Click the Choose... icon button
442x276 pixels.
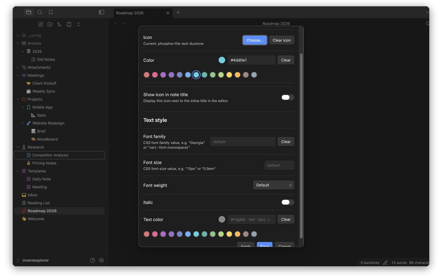255,40
